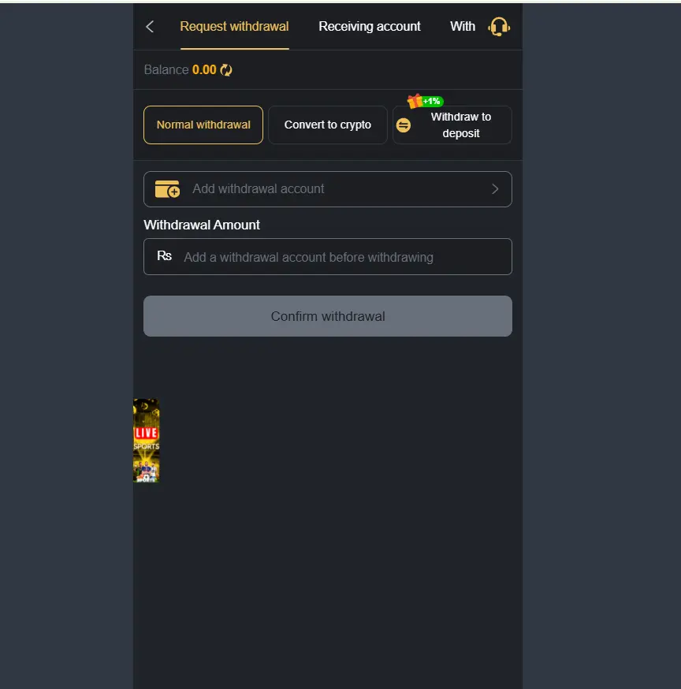Click the Confirm withdrawal button

[328, 316]
